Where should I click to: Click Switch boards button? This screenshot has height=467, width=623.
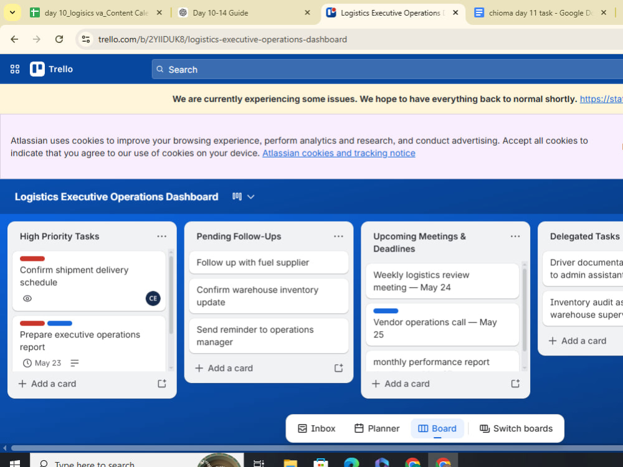(516, 428)
